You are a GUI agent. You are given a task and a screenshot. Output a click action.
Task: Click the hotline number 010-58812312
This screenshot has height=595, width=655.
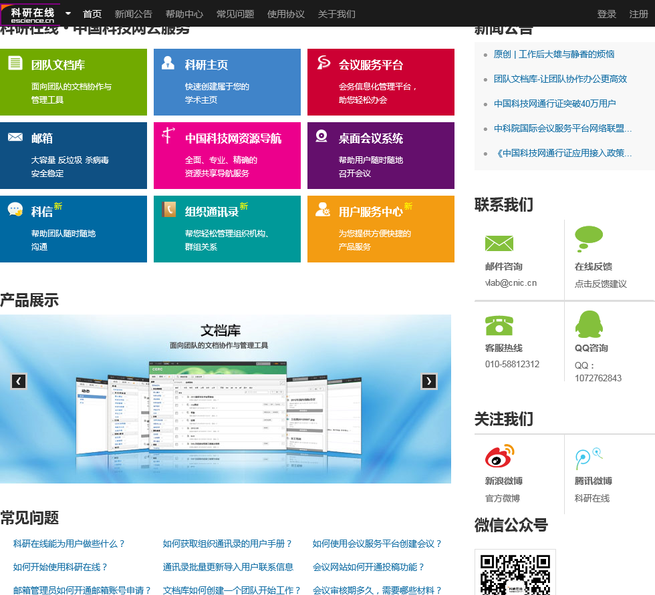[512, 364]
